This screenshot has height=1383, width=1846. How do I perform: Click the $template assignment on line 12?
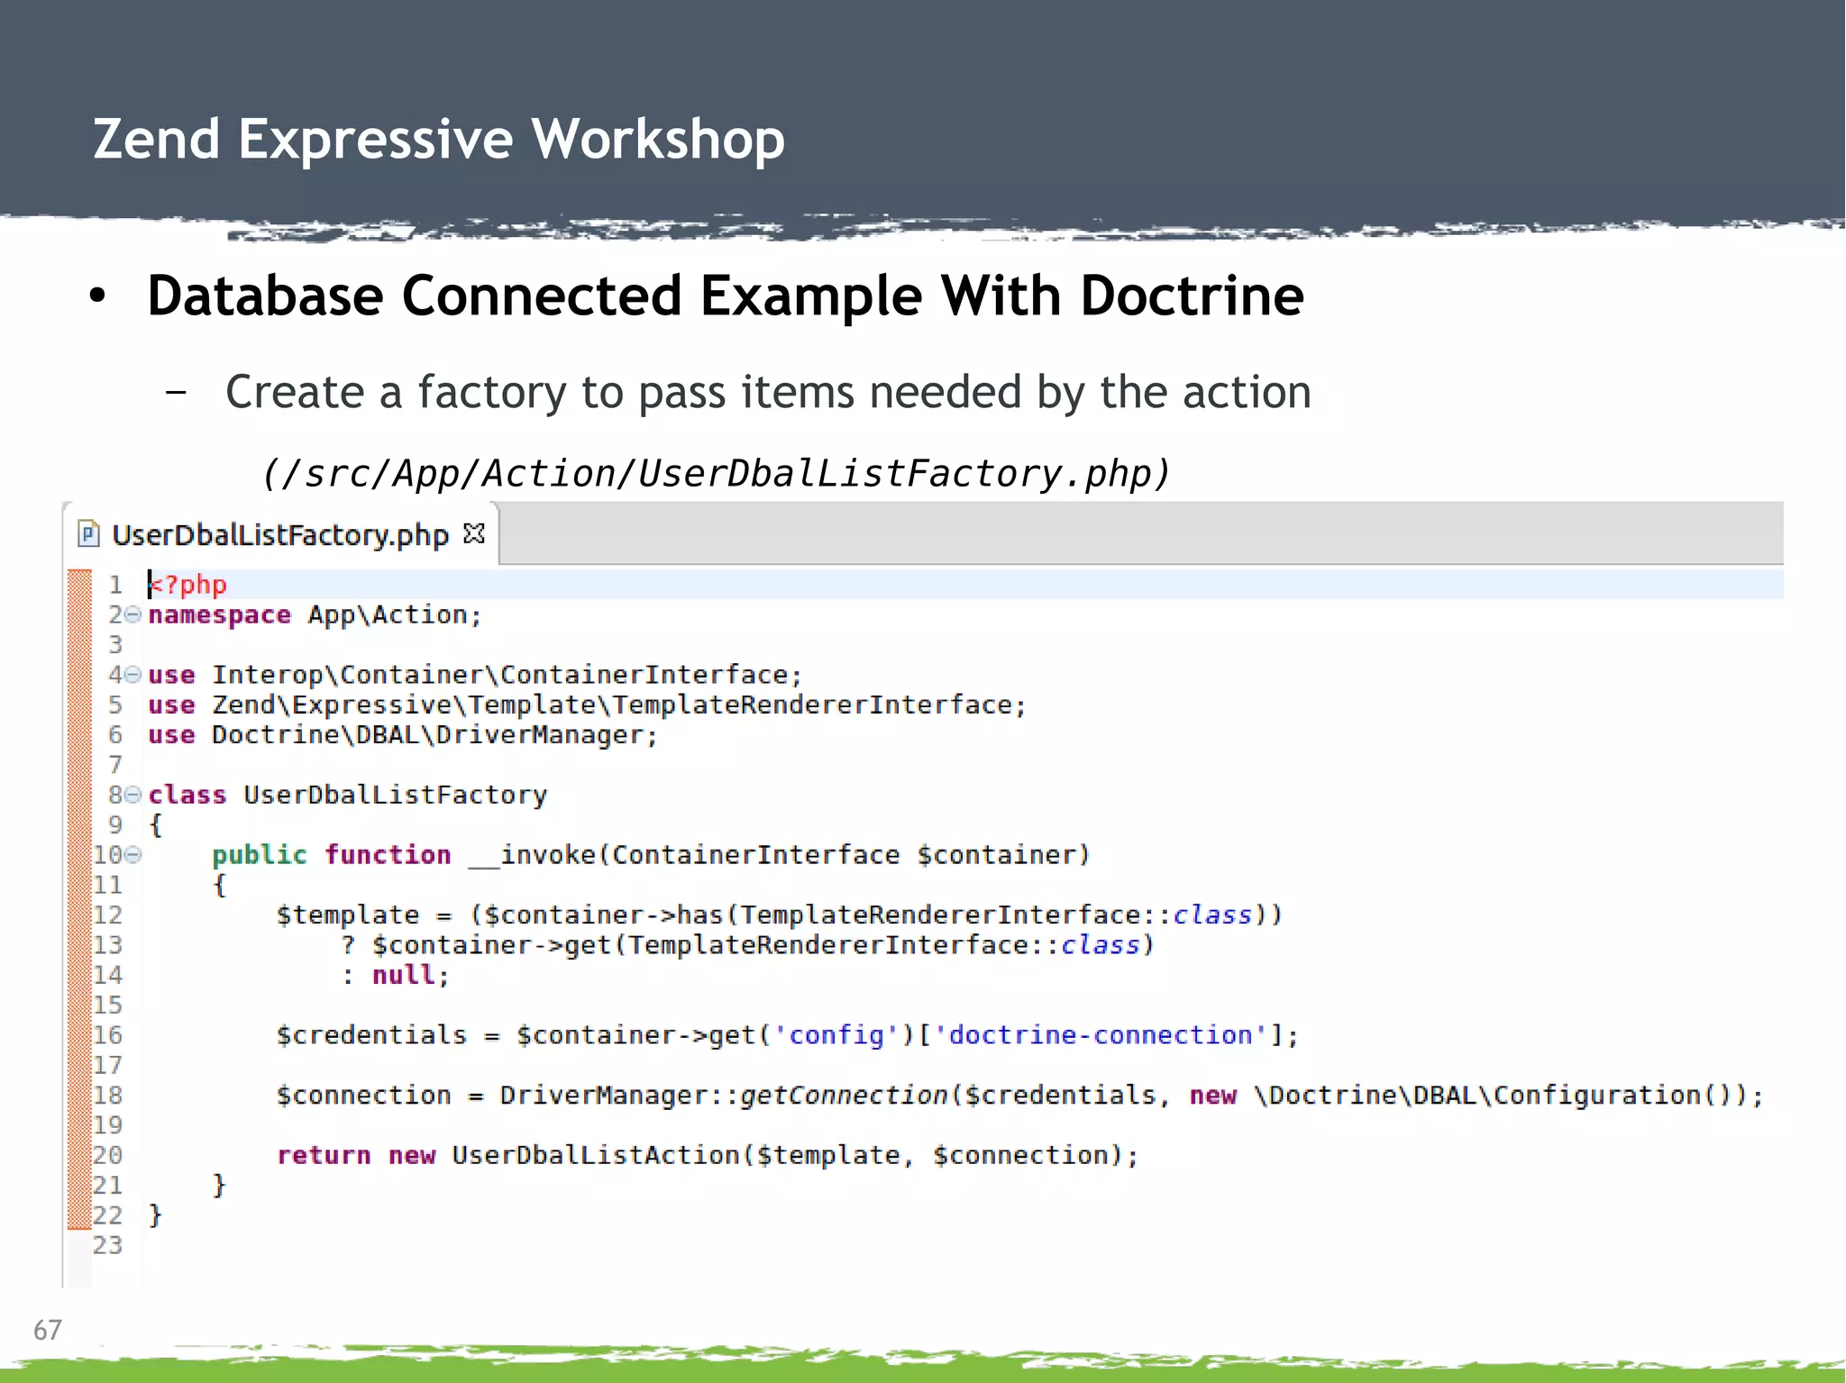(779, 915)
